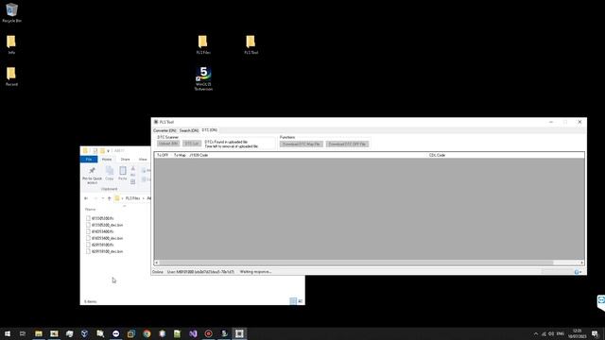Open the Share ribbon tab in Explorer
The height and width of the screenshot is (340, 605).
click(125, 160)
